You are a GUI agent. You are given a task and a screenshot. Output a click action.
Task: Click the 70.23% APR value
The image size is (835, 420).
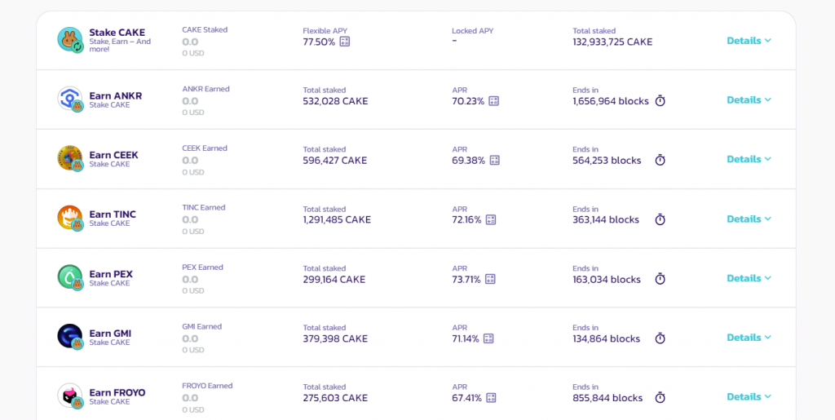[468, 101]
